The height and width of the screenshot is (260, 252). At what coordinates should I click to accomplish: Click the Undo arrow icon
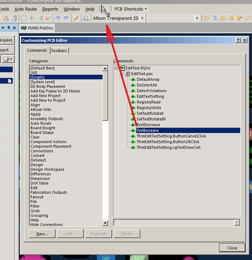58,18
